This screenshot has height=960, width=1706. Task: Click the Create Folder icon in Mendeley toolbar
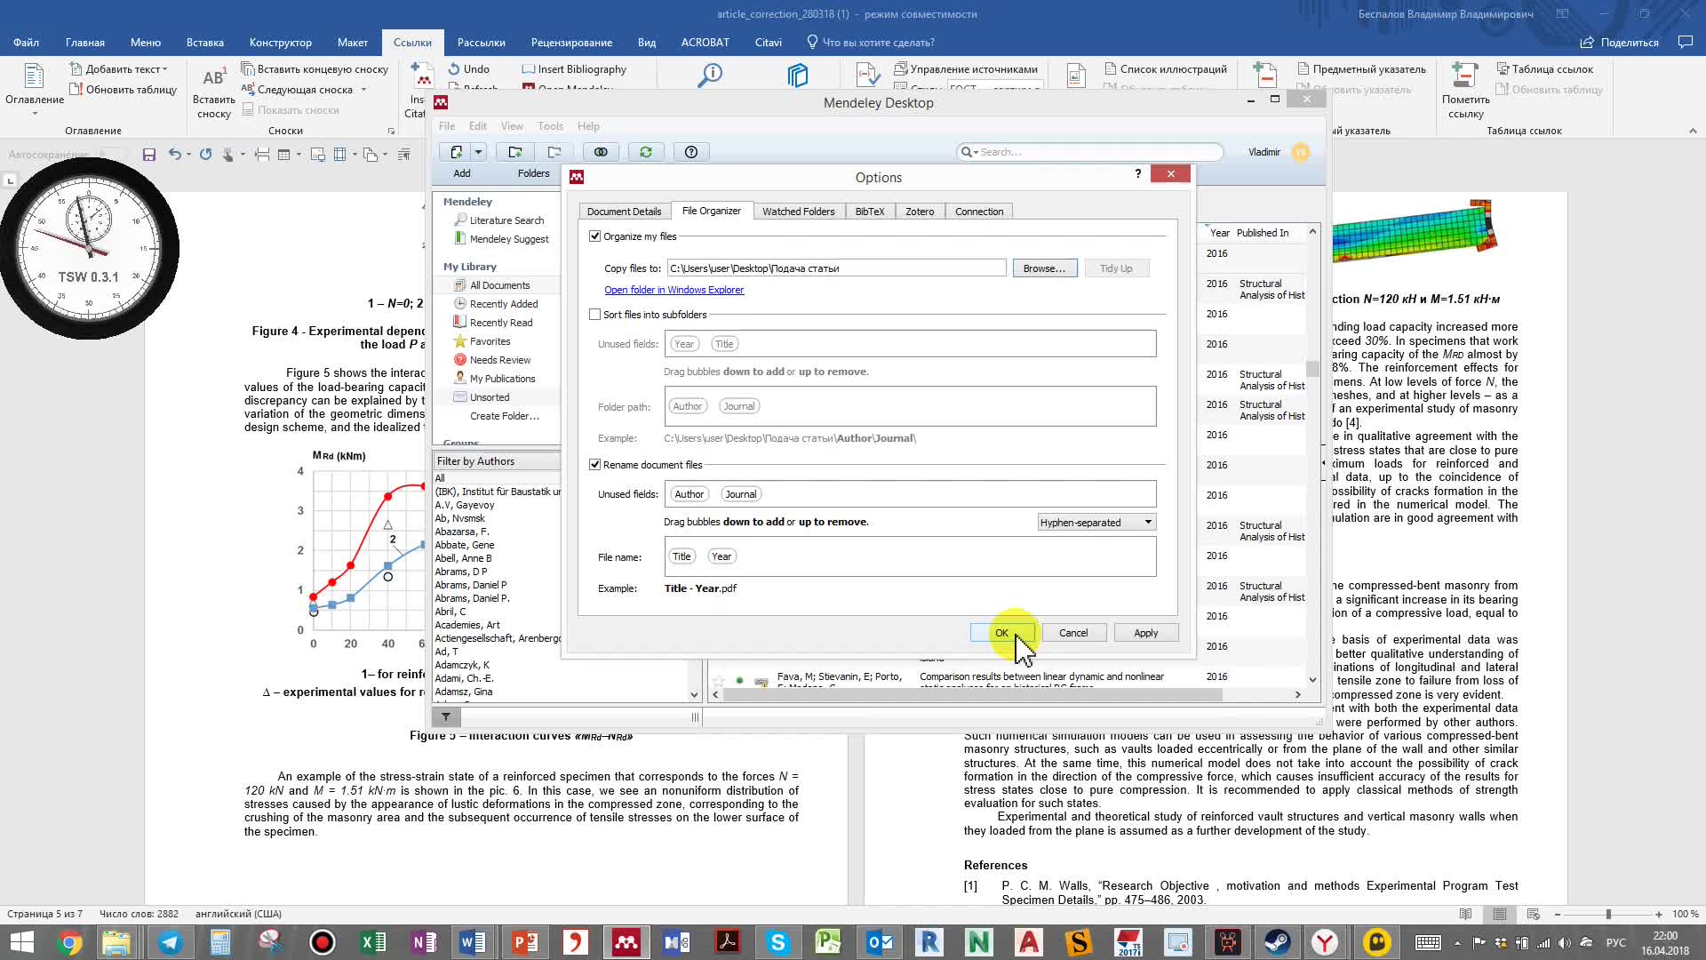pyautogui.click(x=514, y=152)
